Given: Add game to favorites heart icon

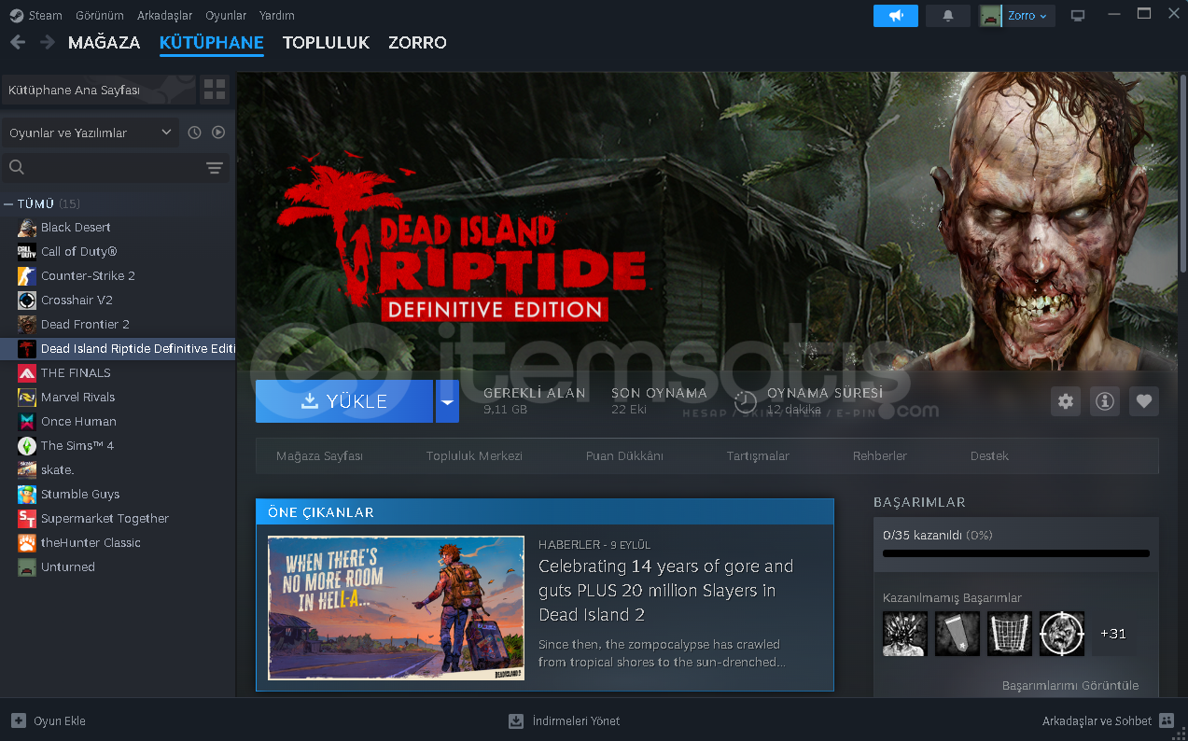Looking at the screenshot, I should (x=1144, y=401).
